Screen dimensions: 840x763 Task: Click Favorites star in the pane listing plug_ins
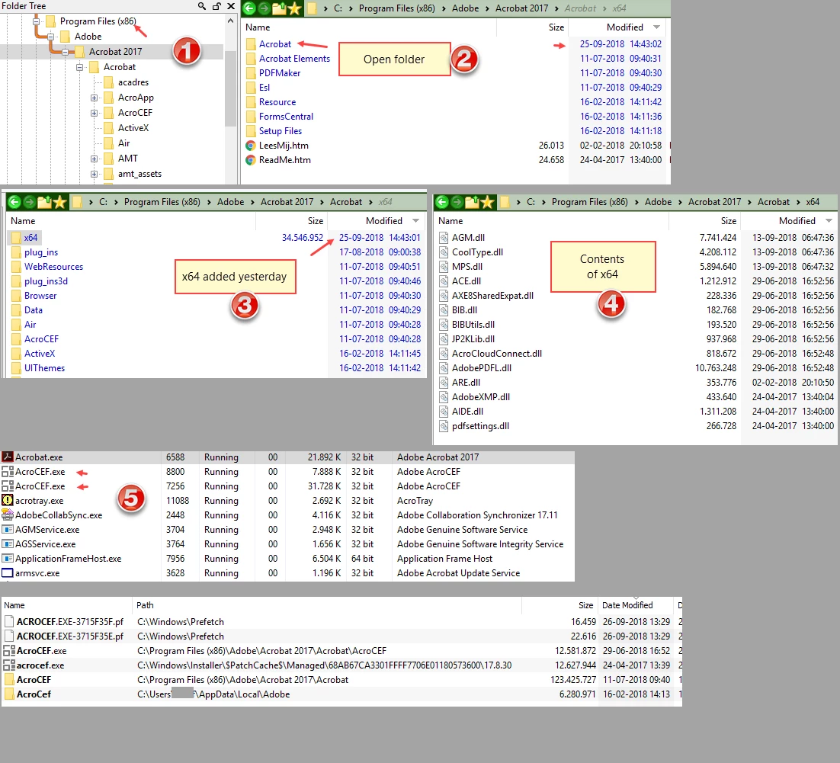pos(59,202)
